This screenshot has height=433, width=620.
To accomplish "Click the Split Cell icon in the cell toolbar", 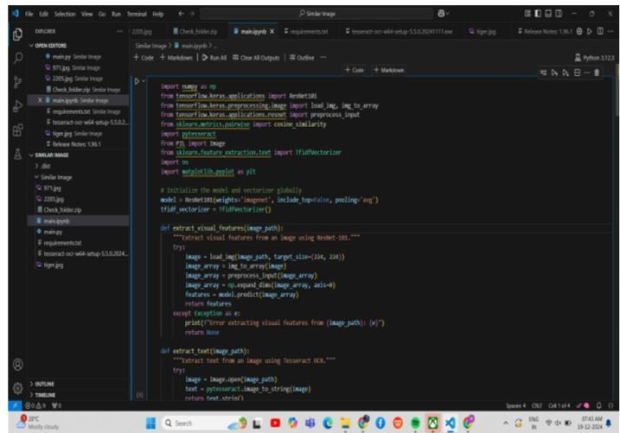I will (578, 73).
